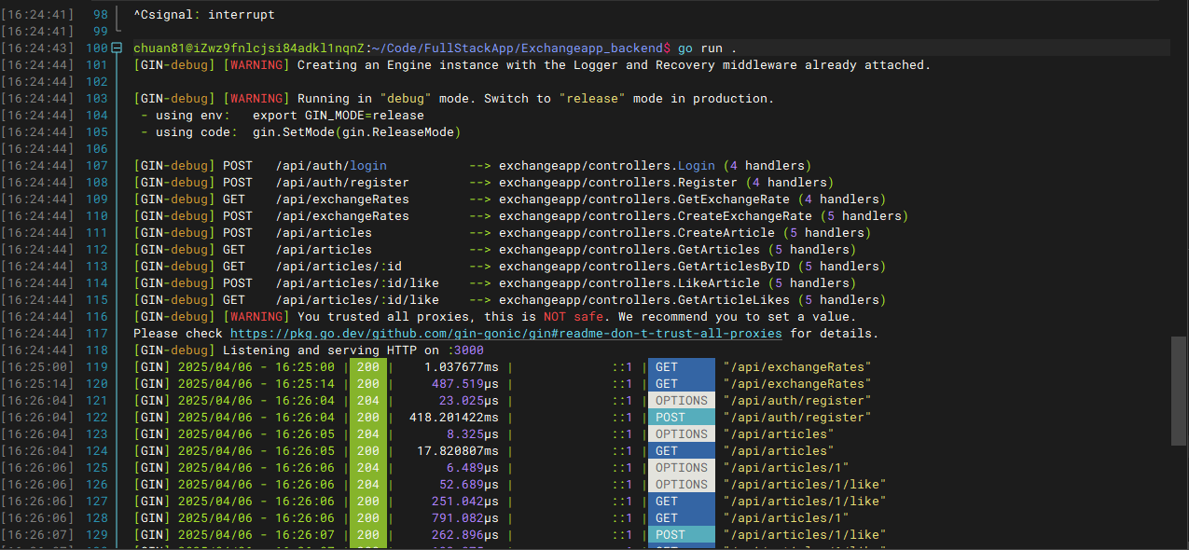Viewport: 1189px width, 550px height.
Task: Click the ~/Code/FullStackApp/Exchangeapp_backend path
Action: (518, 48)
